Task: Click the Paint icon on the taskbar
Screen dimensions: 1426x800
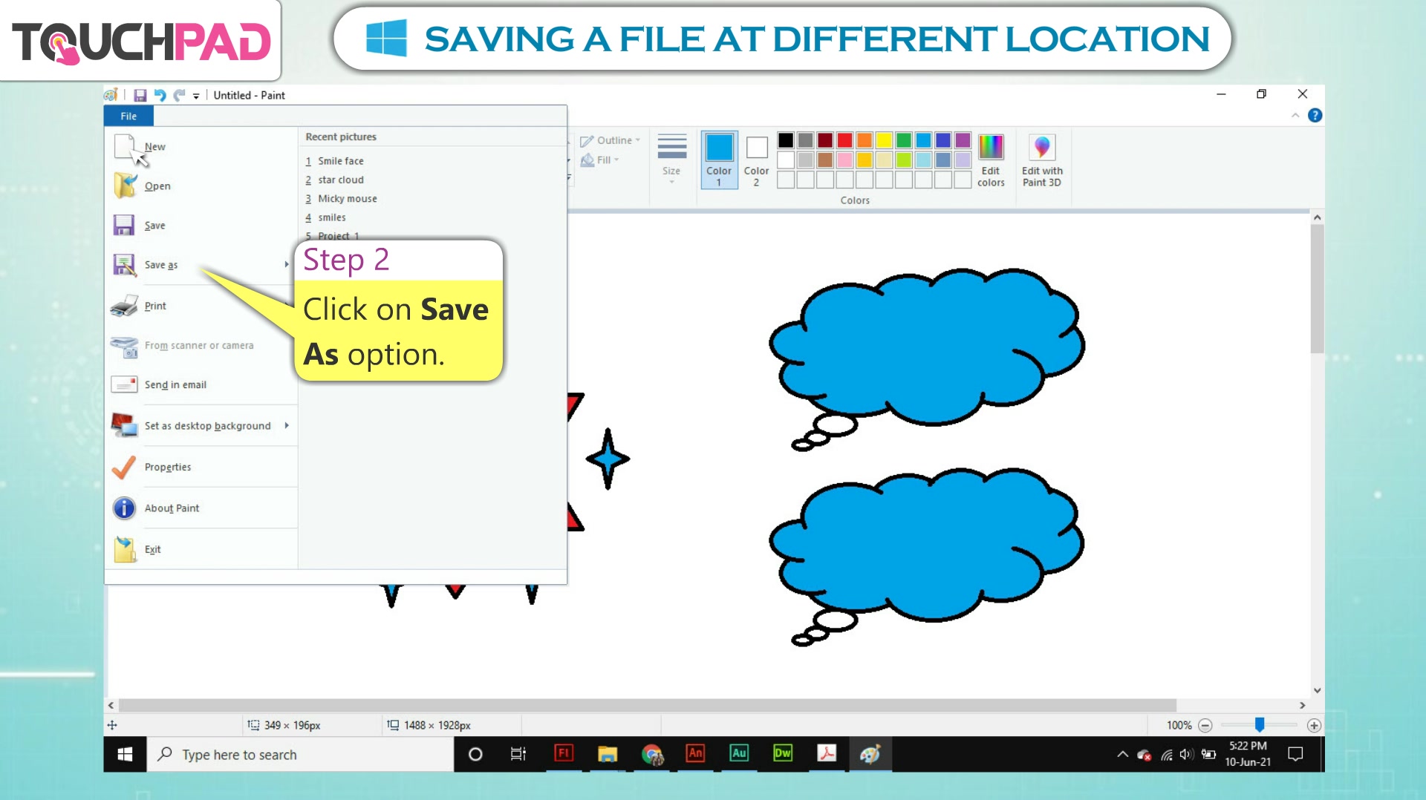Action: (x=870, y=755)
